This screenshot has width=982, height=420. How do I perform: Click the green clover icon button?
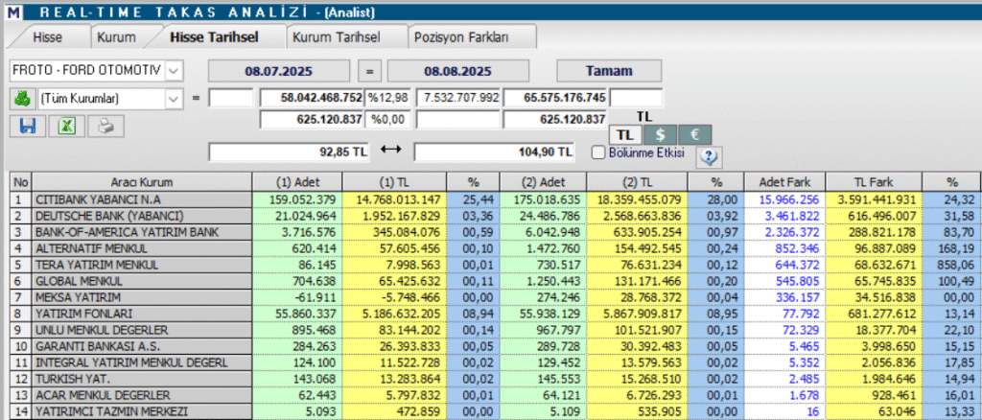[x=23, y=98]
